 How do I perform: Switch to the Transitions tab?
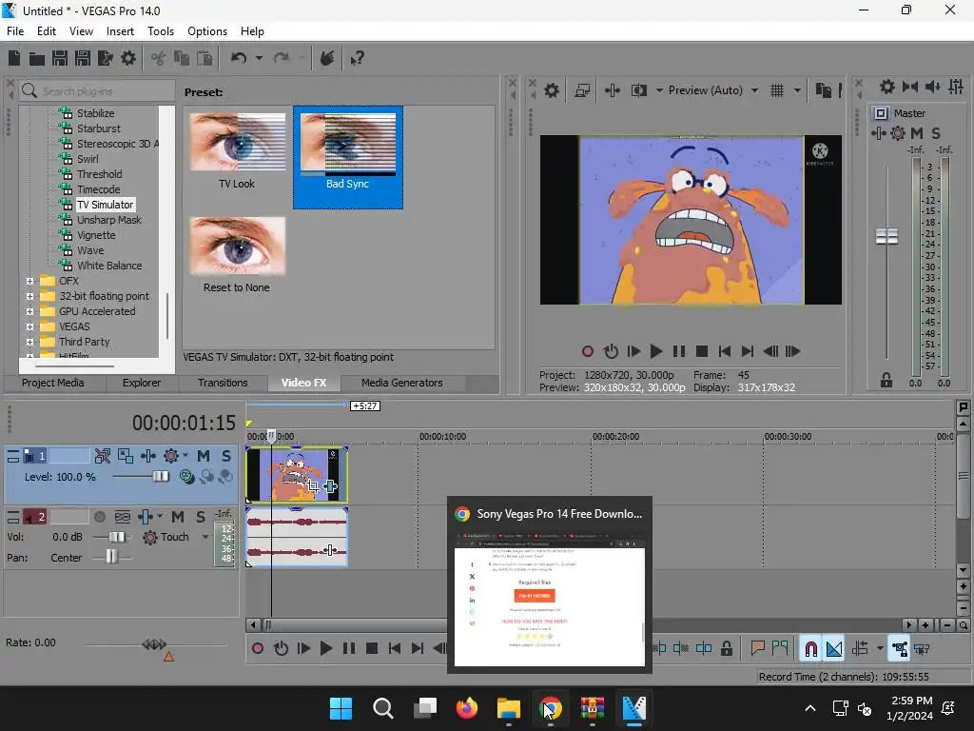[223, 383]
